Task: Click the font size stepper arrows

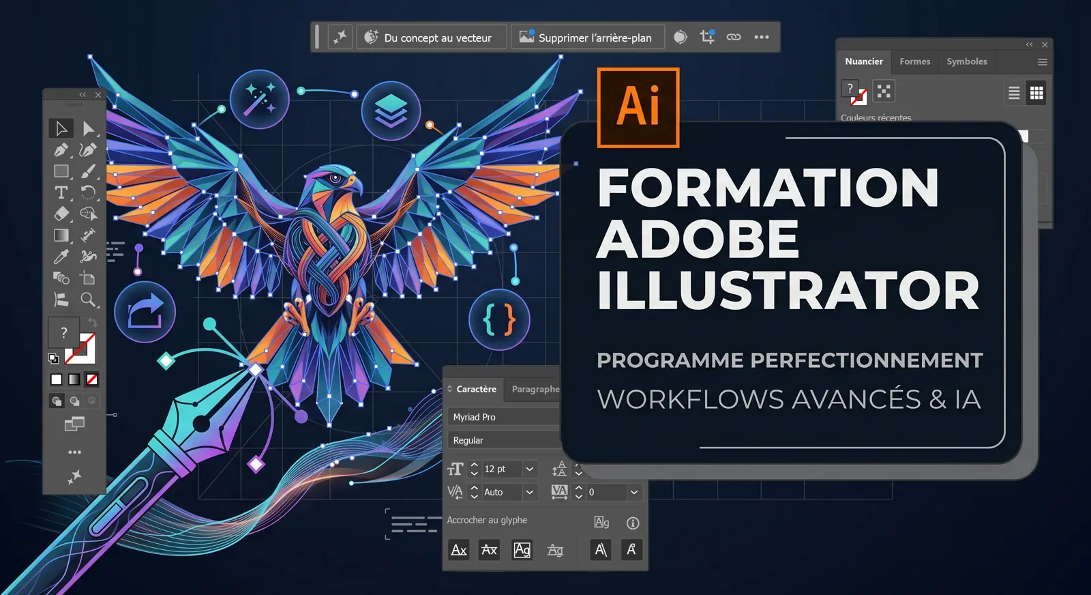Action: 475,469
